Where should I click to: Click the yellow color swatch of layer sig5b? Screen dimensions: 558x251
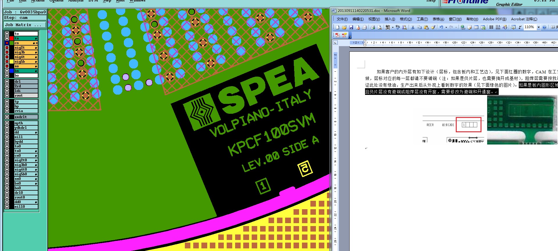12,62
